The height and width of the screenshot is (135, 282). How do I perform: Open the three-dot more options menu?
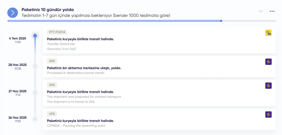pos(272,11)
